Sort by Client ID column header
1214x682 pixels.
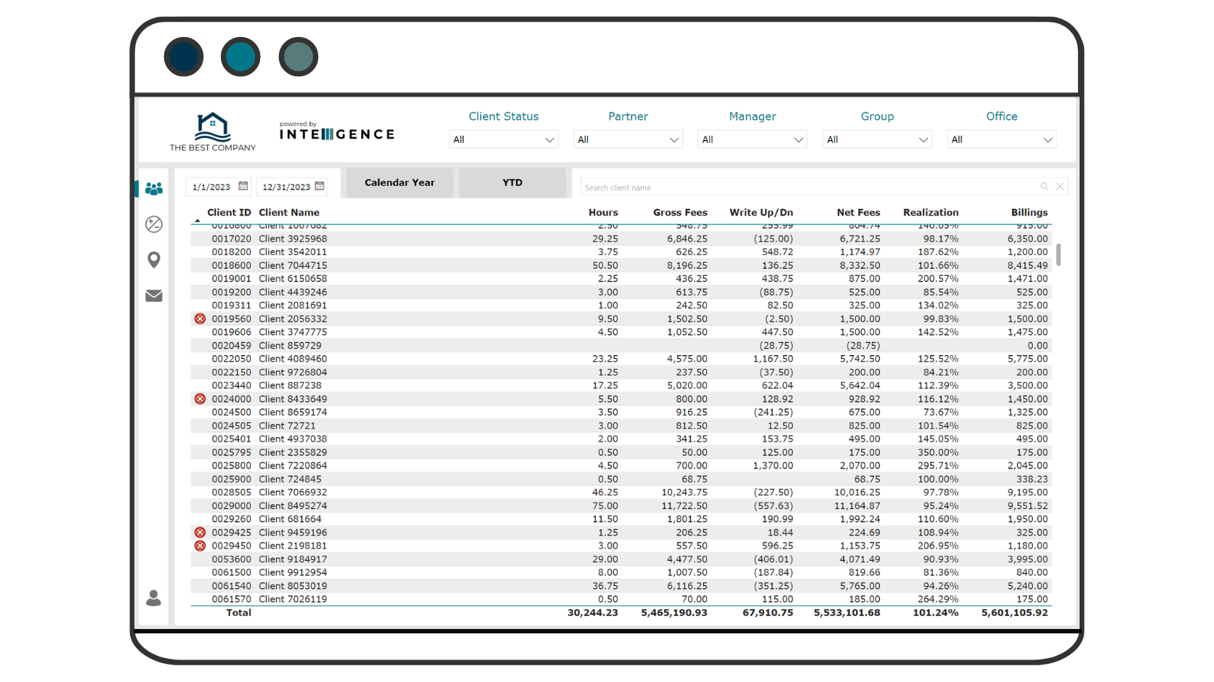pos(229,213)
